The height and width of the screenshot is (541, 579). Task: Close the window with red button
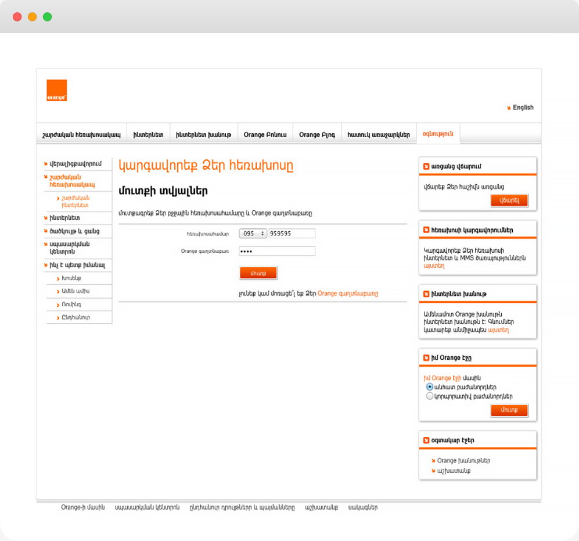(17, 17)
